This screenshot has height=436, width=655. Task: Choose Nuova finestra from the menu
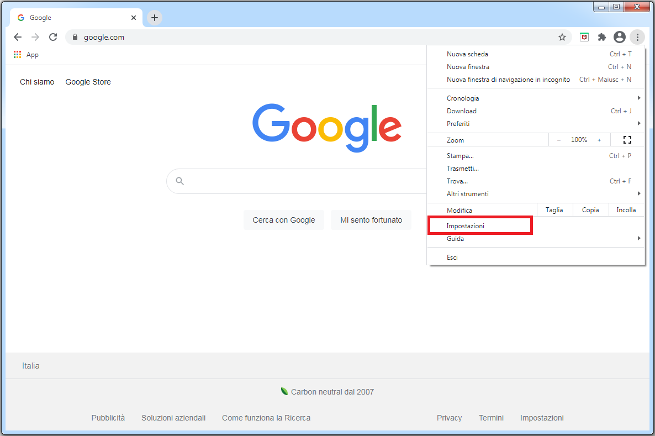(536, 67)
